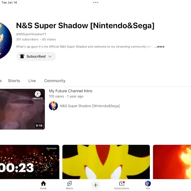Tap the plus create button
The width and height of the screenshot is (191, 191).
95,185
